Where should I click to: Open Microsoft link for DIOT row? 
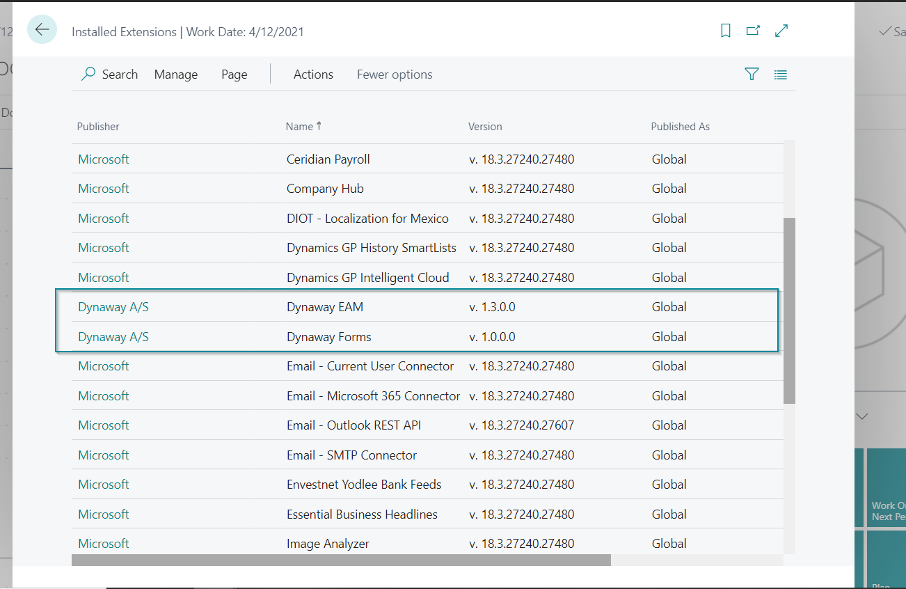[x=104, y=219]
